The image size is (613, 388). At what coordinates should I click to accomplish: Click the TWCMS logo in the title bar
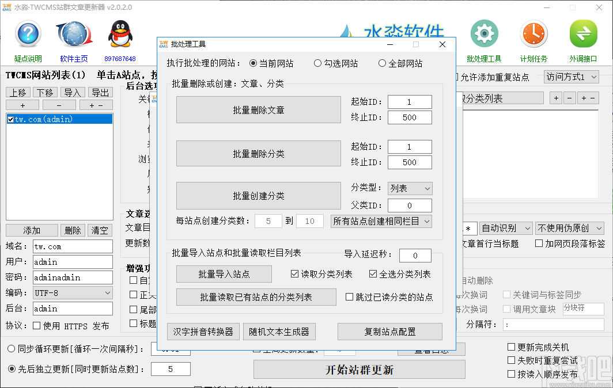click(x=9, y=7)
